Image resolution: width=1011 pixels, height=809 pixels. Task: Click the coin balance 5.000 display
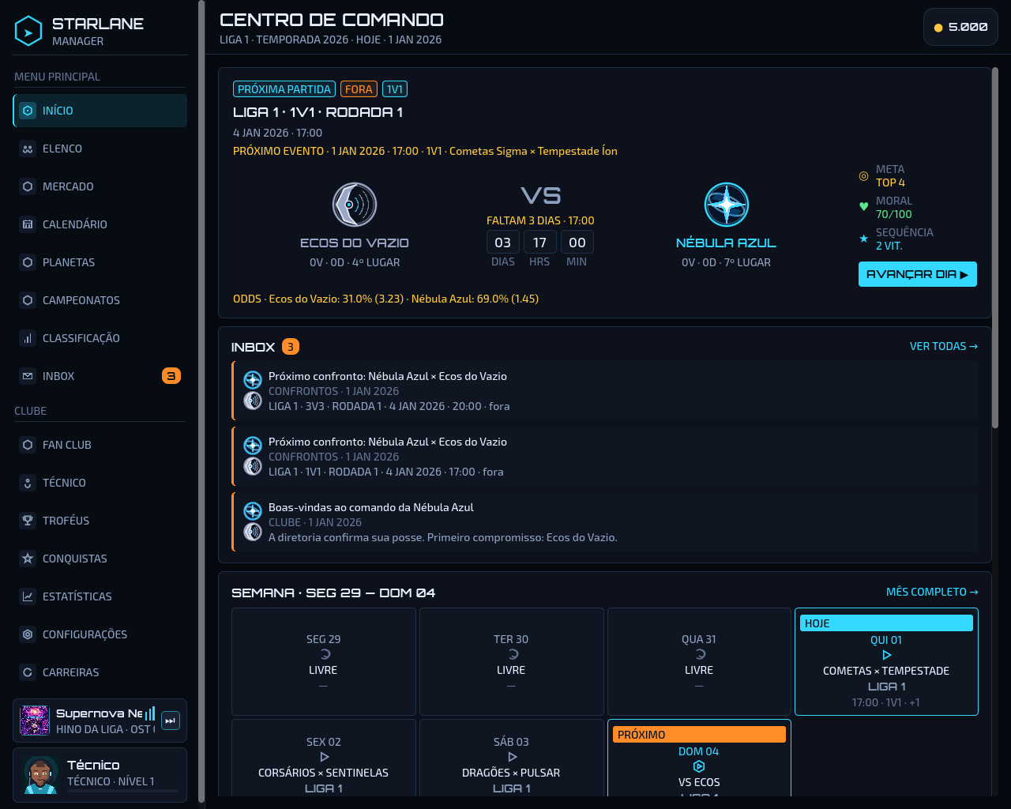tap(960, 27)
